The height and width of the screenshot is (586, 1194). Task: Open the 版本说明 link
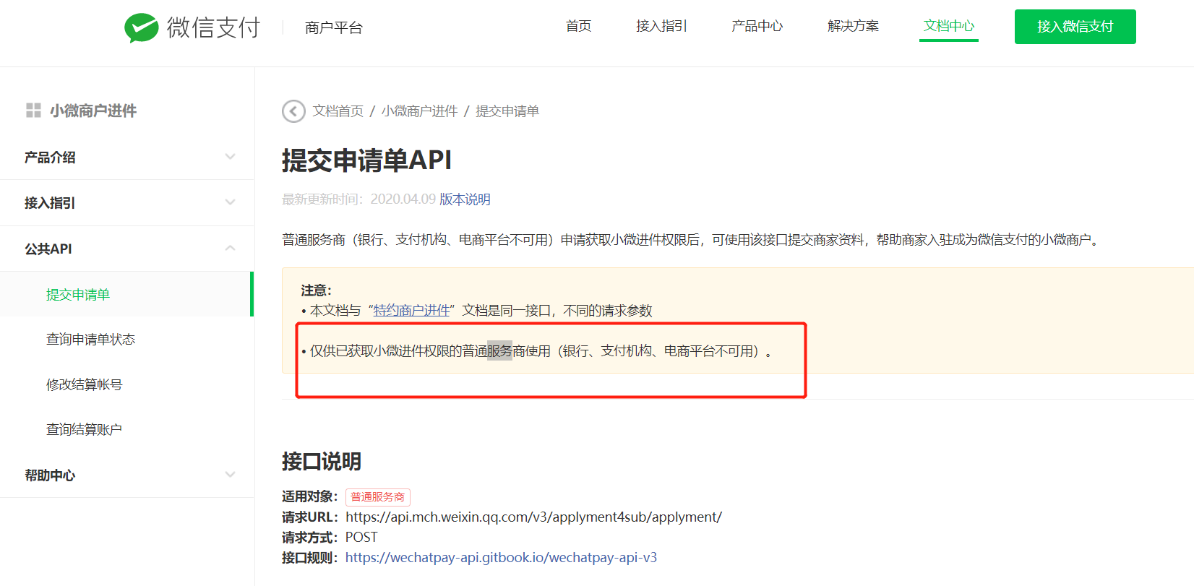(x=465, y=199)
